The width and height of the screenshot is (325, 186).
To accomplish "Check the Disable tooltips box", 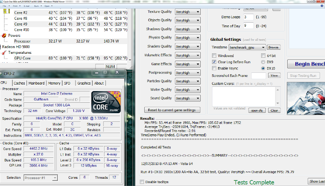I will (142, 182).
